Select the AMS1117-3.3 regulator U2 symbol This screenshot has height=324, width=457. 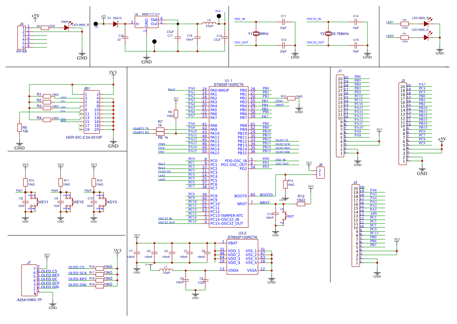tap(146, 22)
